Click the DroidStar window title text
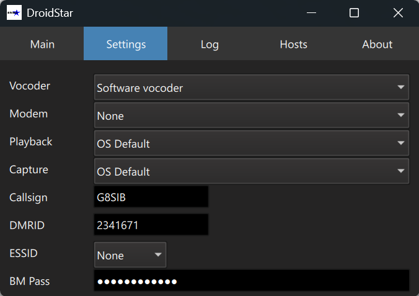Screen dimensions: 419x296 (x=50, y=13)
